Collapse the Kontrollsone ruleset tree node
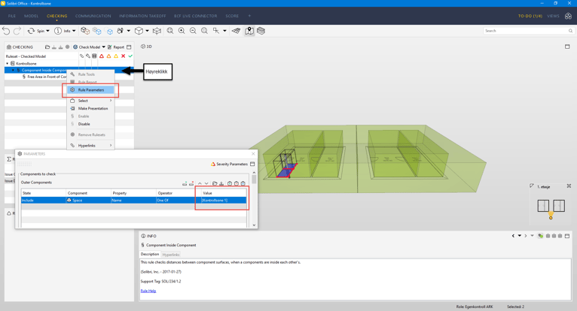 tap(7, 64)
